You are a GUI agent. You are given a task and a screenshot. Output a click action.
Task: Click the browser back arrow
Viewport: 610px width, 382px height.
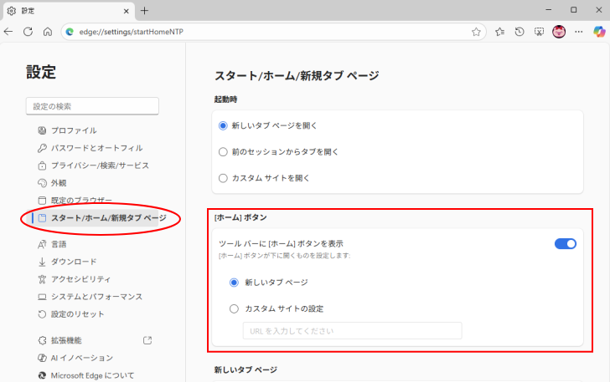click(9, 32)
